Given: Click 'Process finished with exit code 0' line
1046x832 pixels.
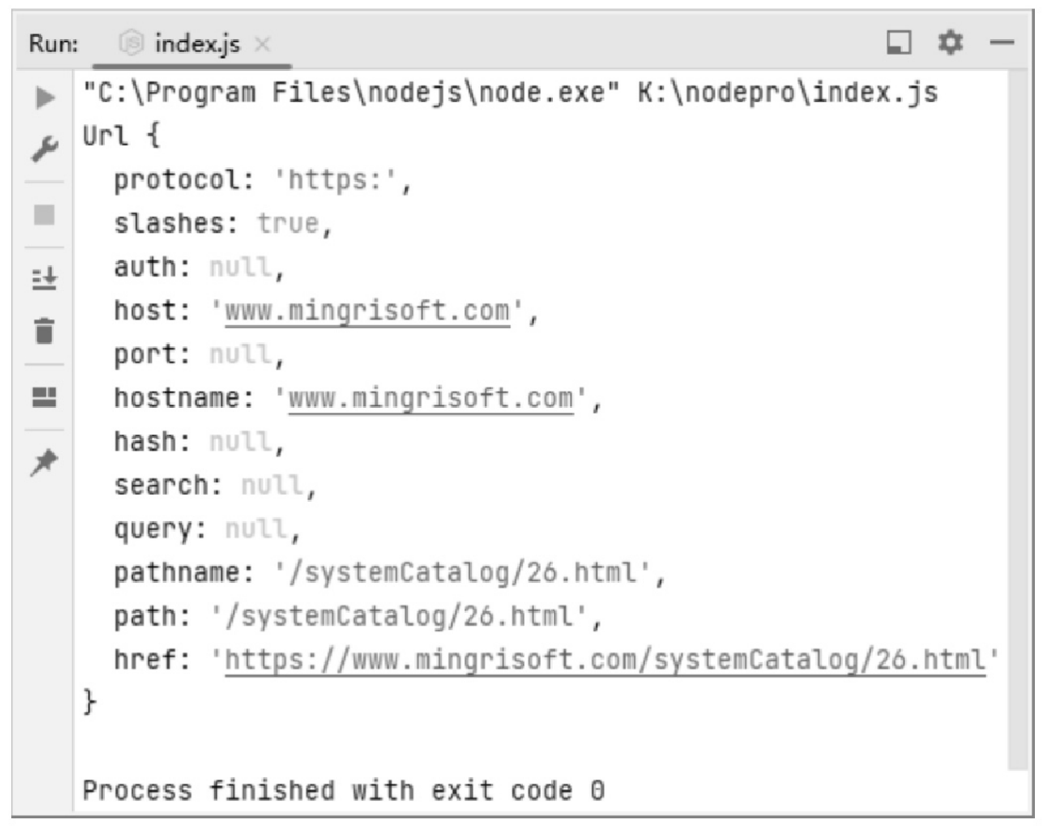Looking at the screenshot, I should tap(344, 789).
